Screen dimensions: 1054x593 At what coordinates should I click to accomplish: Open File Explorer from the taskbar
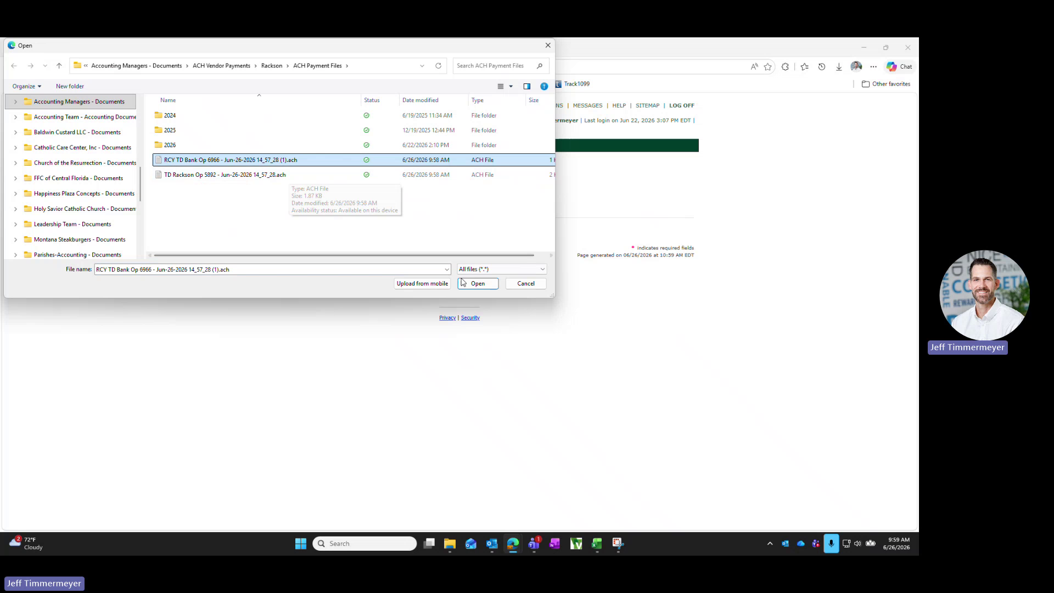coord(450,544)
